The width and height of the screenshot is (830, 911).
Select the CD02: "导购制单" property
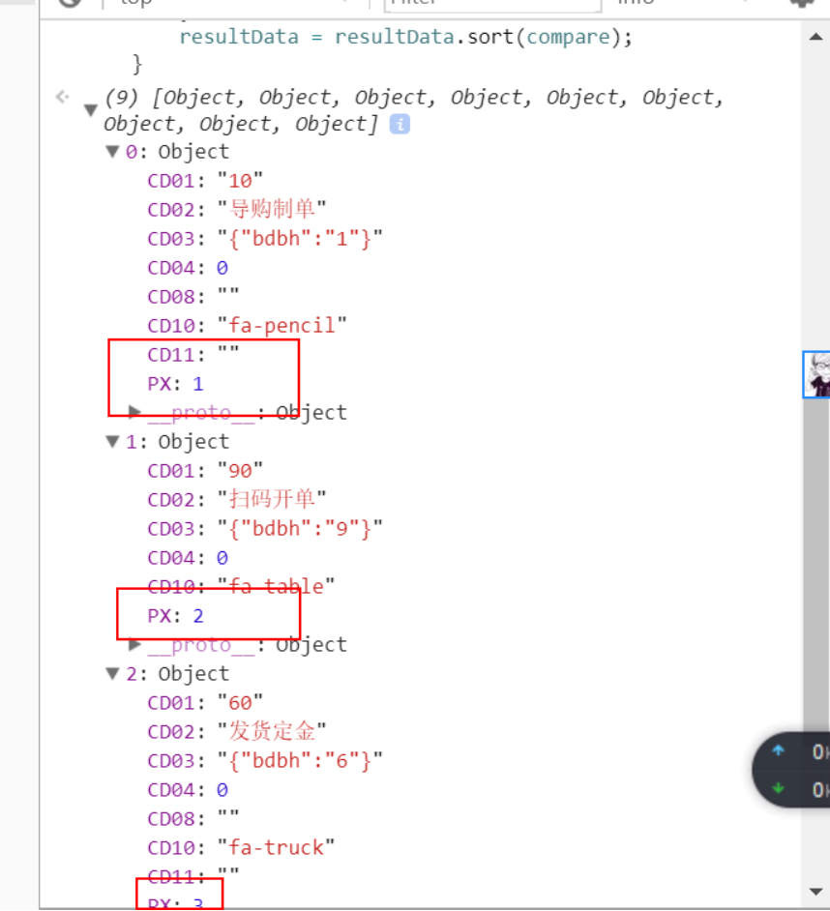[x=237, y=209]
